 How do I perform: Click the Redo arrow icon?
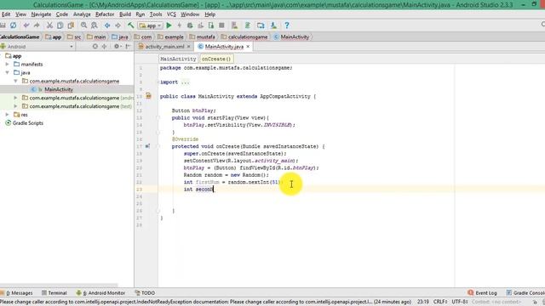(x=37, y=25)
